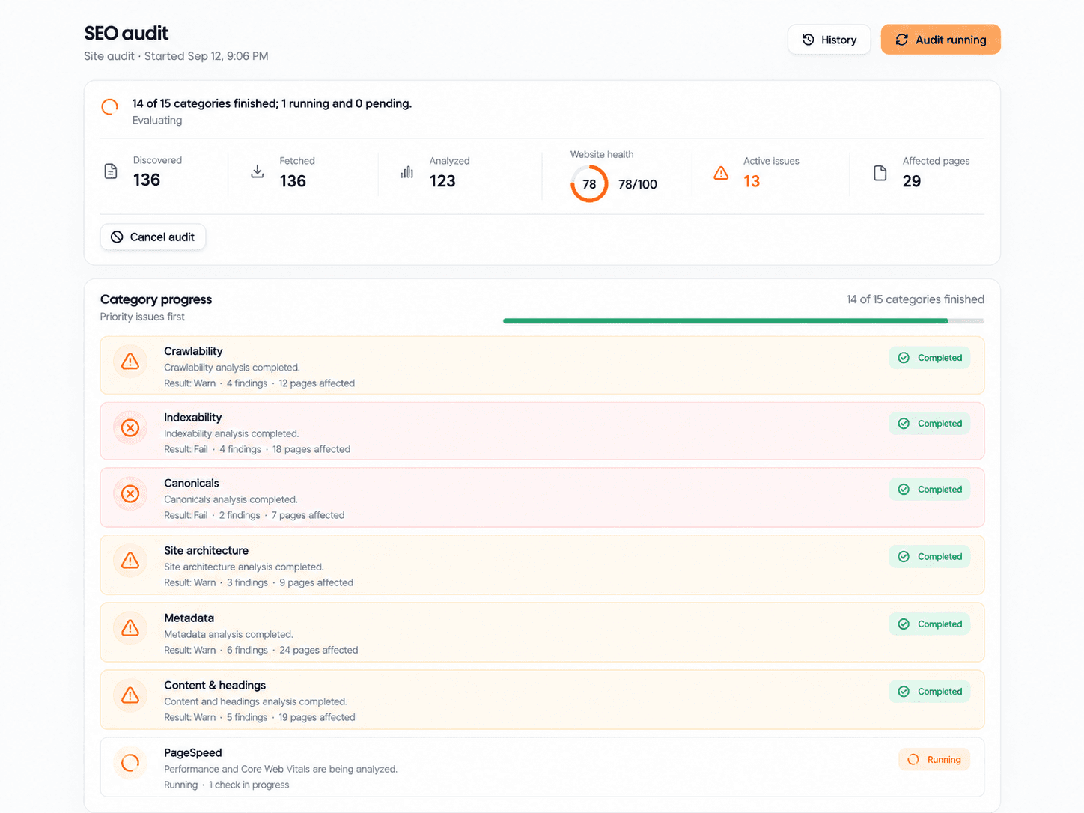Click the Completed badge on Crawlability row
Viewport: 1084px width, 813px height.
(930, 358)
